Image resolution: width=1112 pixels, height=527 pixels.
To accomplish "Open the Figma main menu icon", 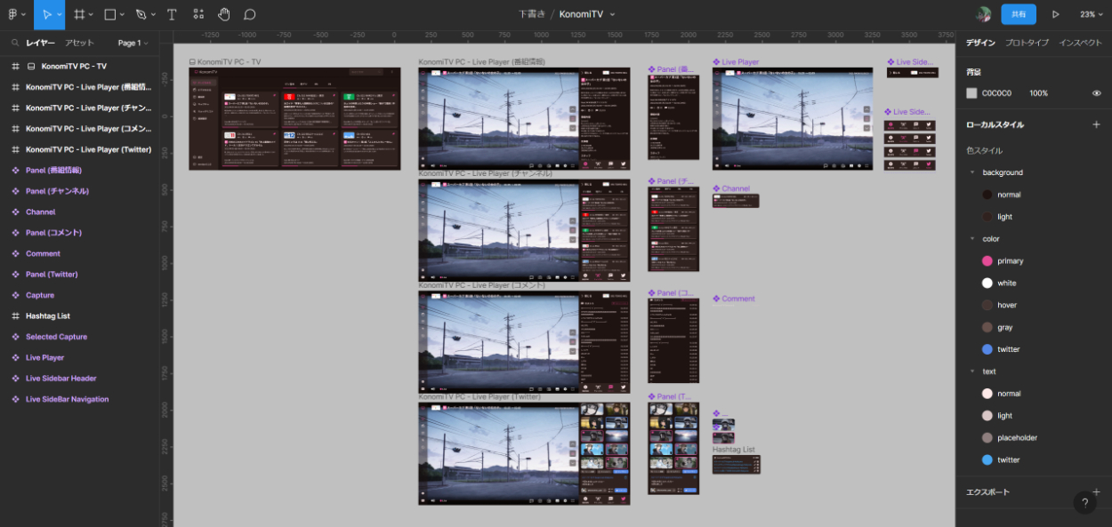I will pos(13,14).
